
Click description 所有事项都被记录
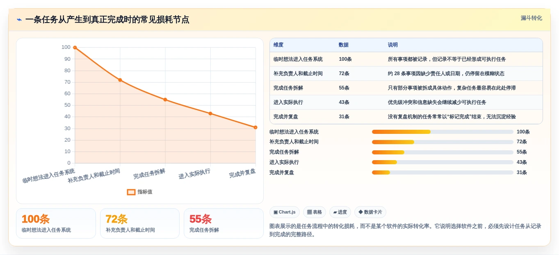447,59
